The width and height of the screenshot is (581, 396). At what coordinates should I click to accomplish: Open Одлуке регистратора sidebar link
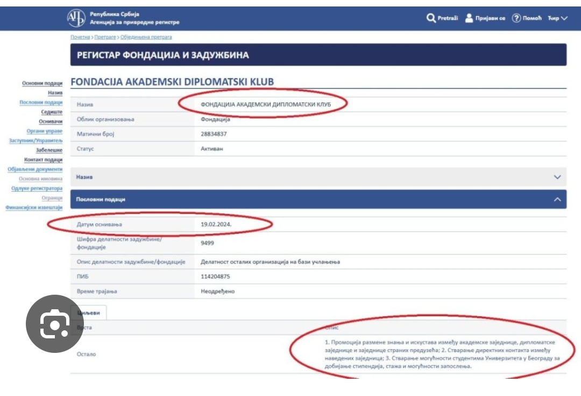point(37,189)
